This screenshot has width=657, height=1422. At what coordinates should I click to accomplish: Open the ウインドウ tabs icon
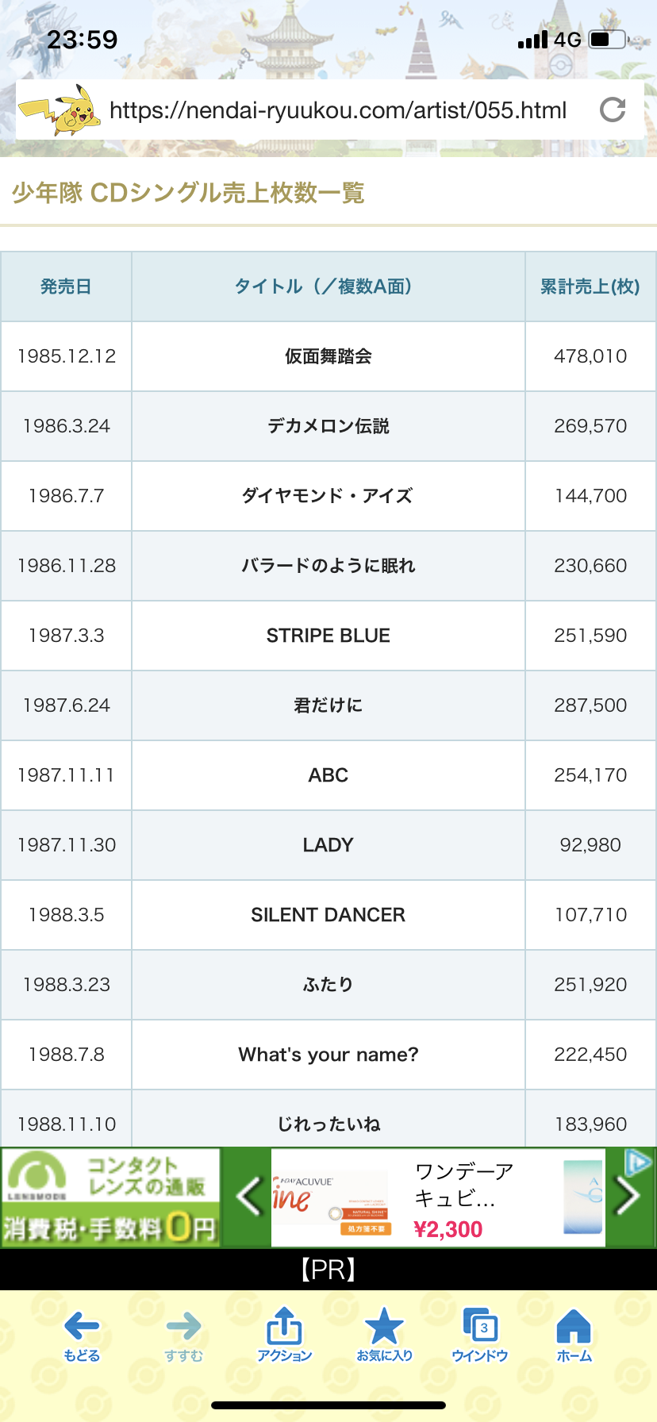click(480, 1336)
